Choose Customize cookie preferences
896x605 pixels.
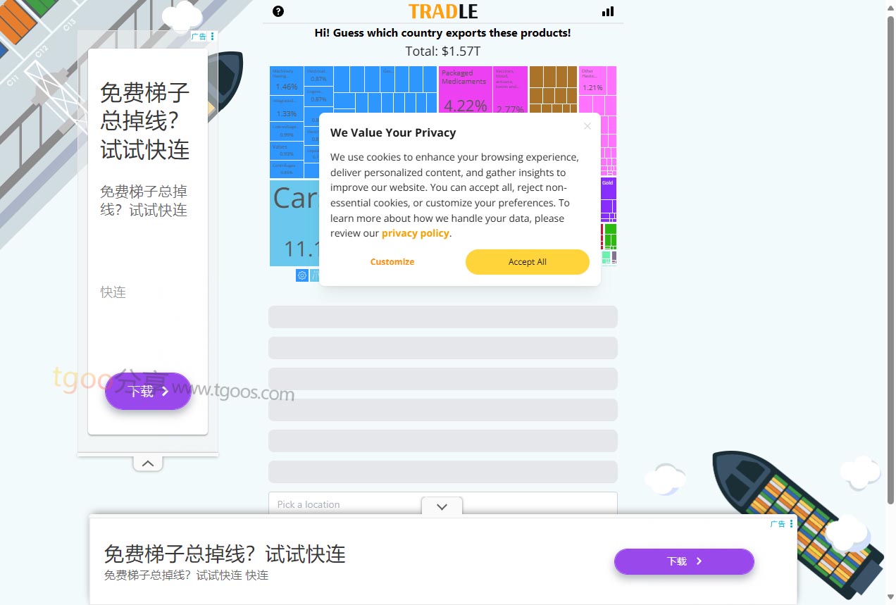point(392,262)
